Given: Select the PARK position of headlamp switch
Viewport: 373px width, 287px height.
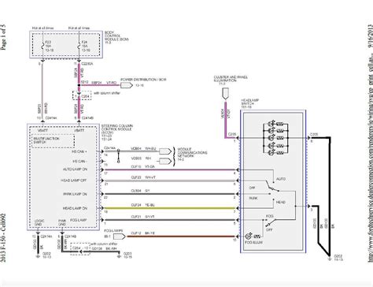Looking at the screenshot, I should (253, 199).
